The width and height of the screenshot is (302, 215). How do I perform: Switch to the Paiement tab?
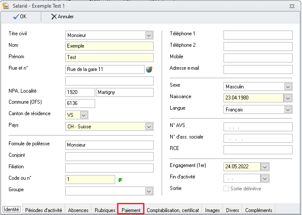(131, 210)
